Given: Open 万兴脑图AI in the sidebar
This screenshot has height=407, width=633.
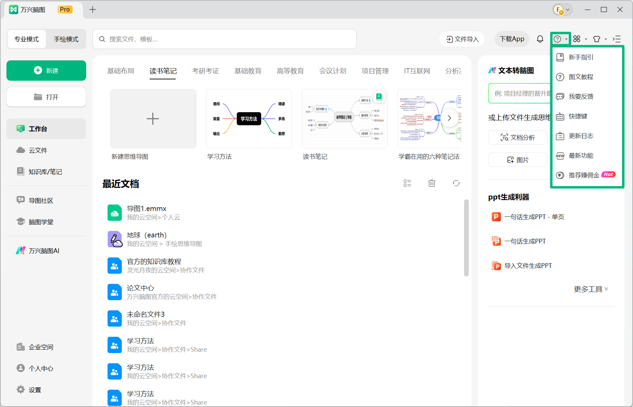Looking at the screenshot, I should 46,251.
